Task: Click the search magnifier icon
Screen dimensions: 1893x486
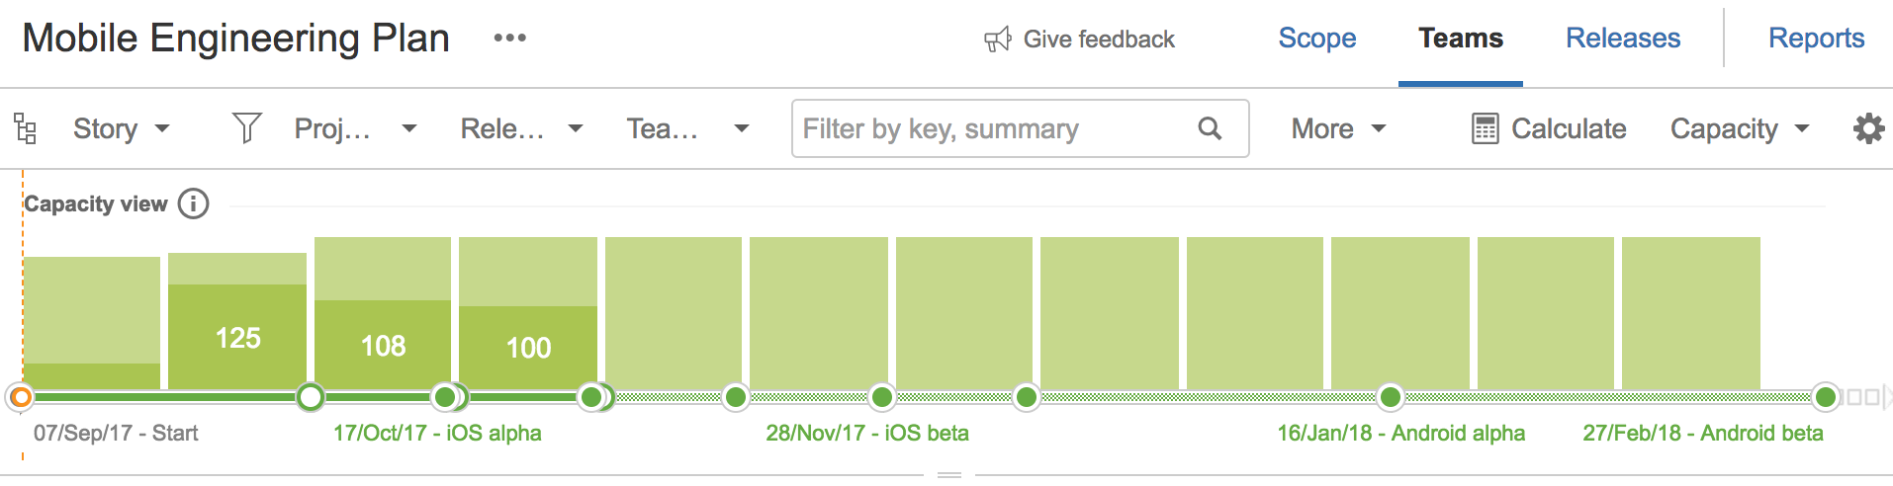Action: point(1210,128)
